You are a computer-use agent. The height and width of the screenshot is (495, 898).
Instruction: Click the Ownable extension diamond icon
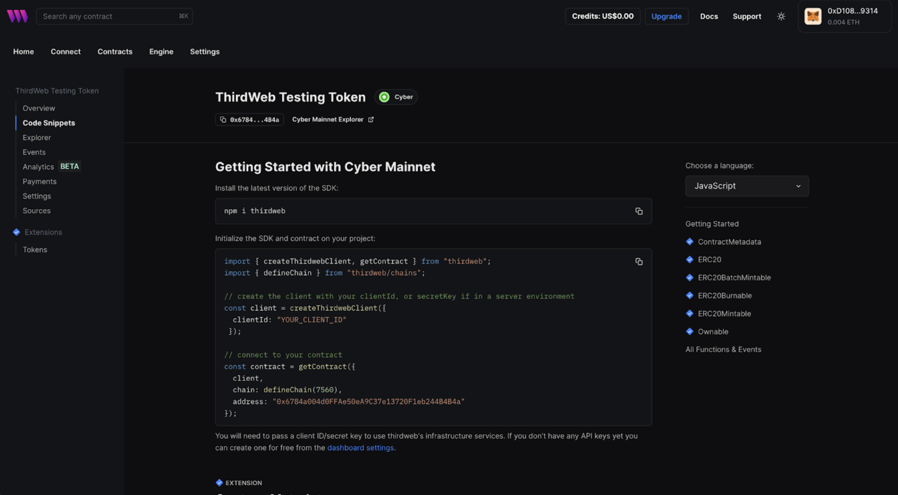coord(689,331)
